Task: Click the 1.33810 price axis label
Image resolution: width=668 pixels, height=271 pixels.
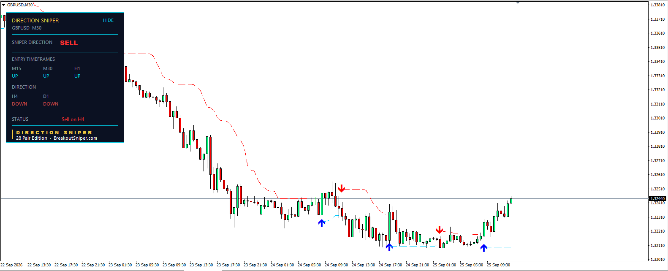Action: click(x=657, y=5)
